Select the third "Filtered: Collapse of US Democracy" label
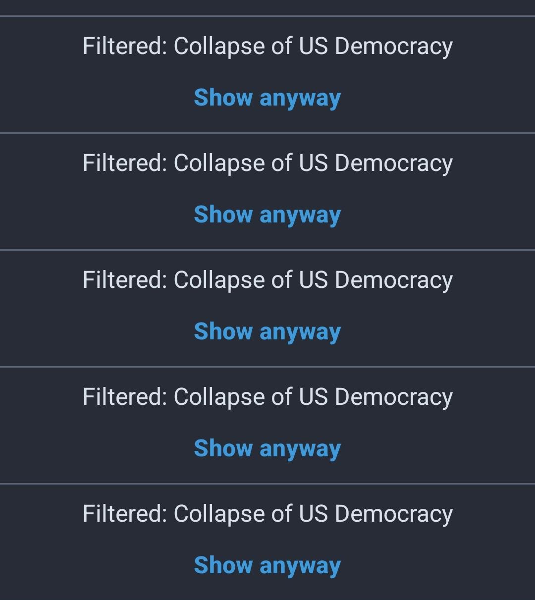Screen dimensions: 535x600 click(x=267, y=280)
